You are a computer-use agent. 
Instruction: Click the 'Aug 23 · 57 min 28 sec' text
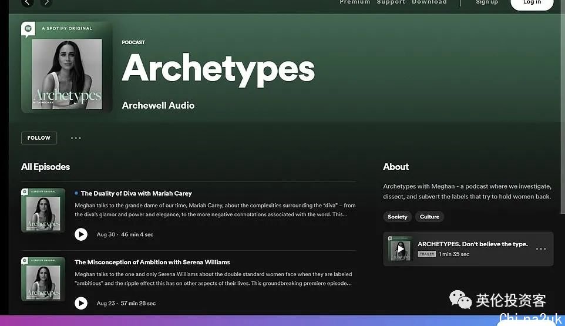tap(126, 303)
